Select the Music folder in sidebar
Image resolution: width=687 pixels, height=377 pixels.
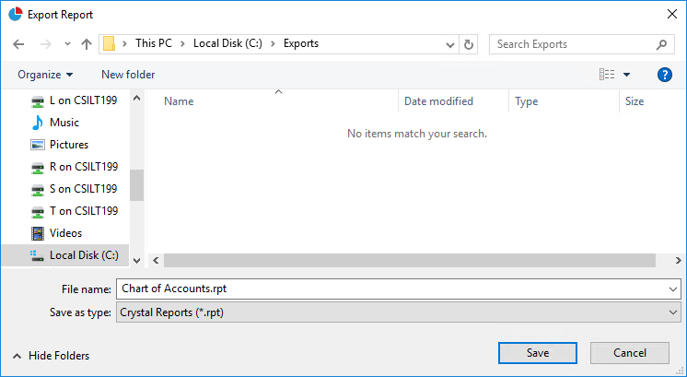[x=64, y=123]
